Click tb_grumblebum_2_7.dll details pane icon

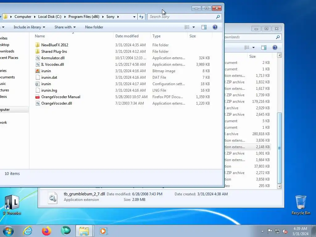point(53,197)
